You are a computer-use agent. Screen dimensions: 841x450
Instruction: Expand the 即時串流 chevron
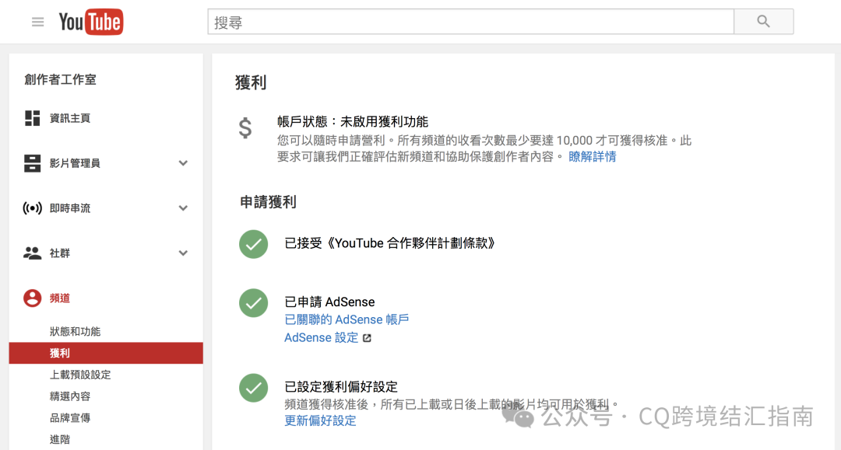(x=183, y=208)
